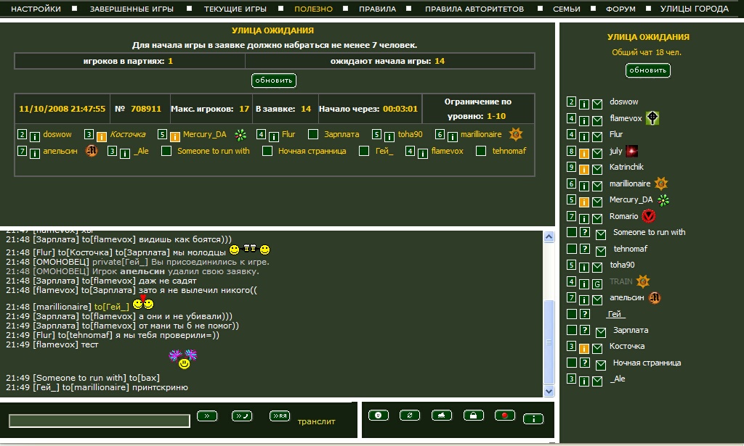Click the underlined Гей_ name in chat list
Image resolution: width=744 pixels, height=446 pixels.
tap(616, 314)
